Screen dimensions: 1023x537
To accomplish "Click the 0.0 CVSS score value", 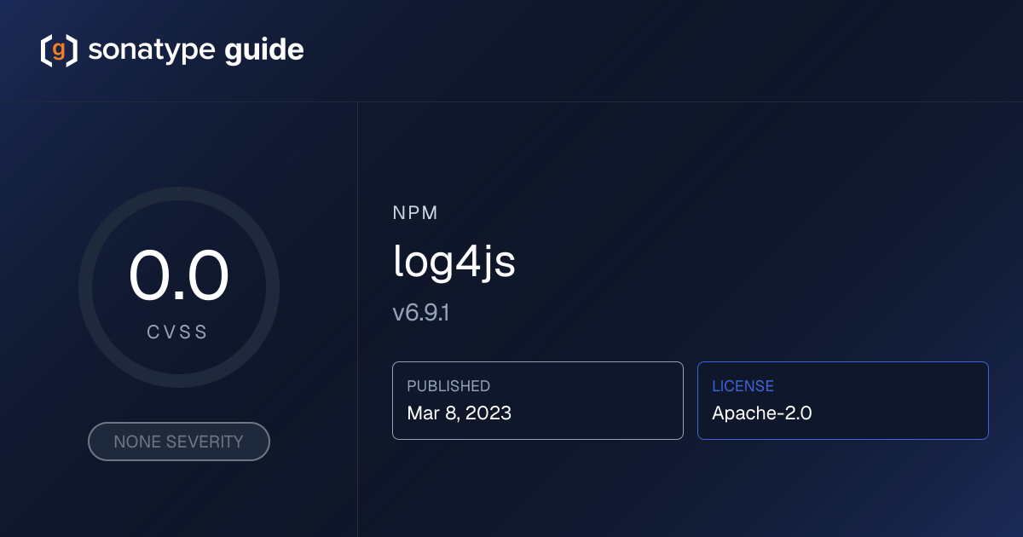I will 179,276.
